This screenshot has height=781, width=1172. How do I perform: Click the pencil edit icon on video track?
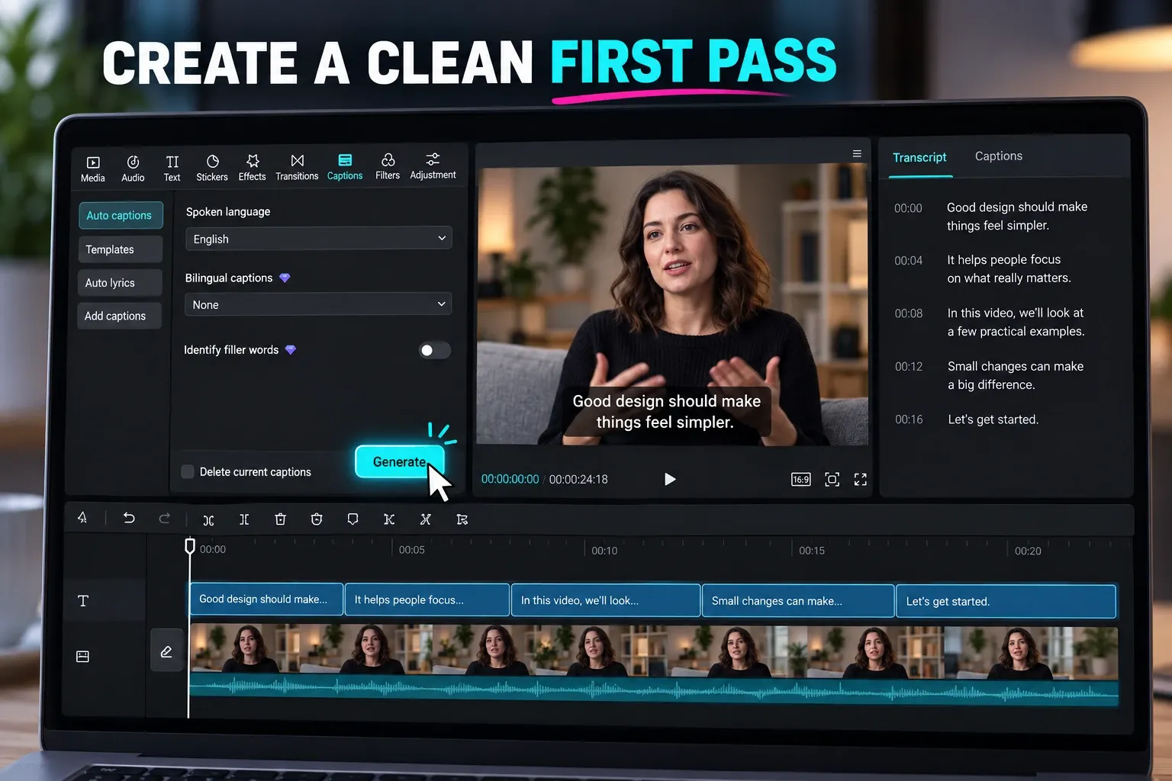click(166, 651)
